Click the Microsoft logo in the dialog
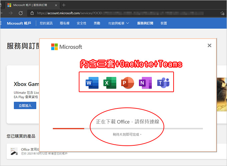This screenshot has height=166, width=227. (x=66, y=47)
